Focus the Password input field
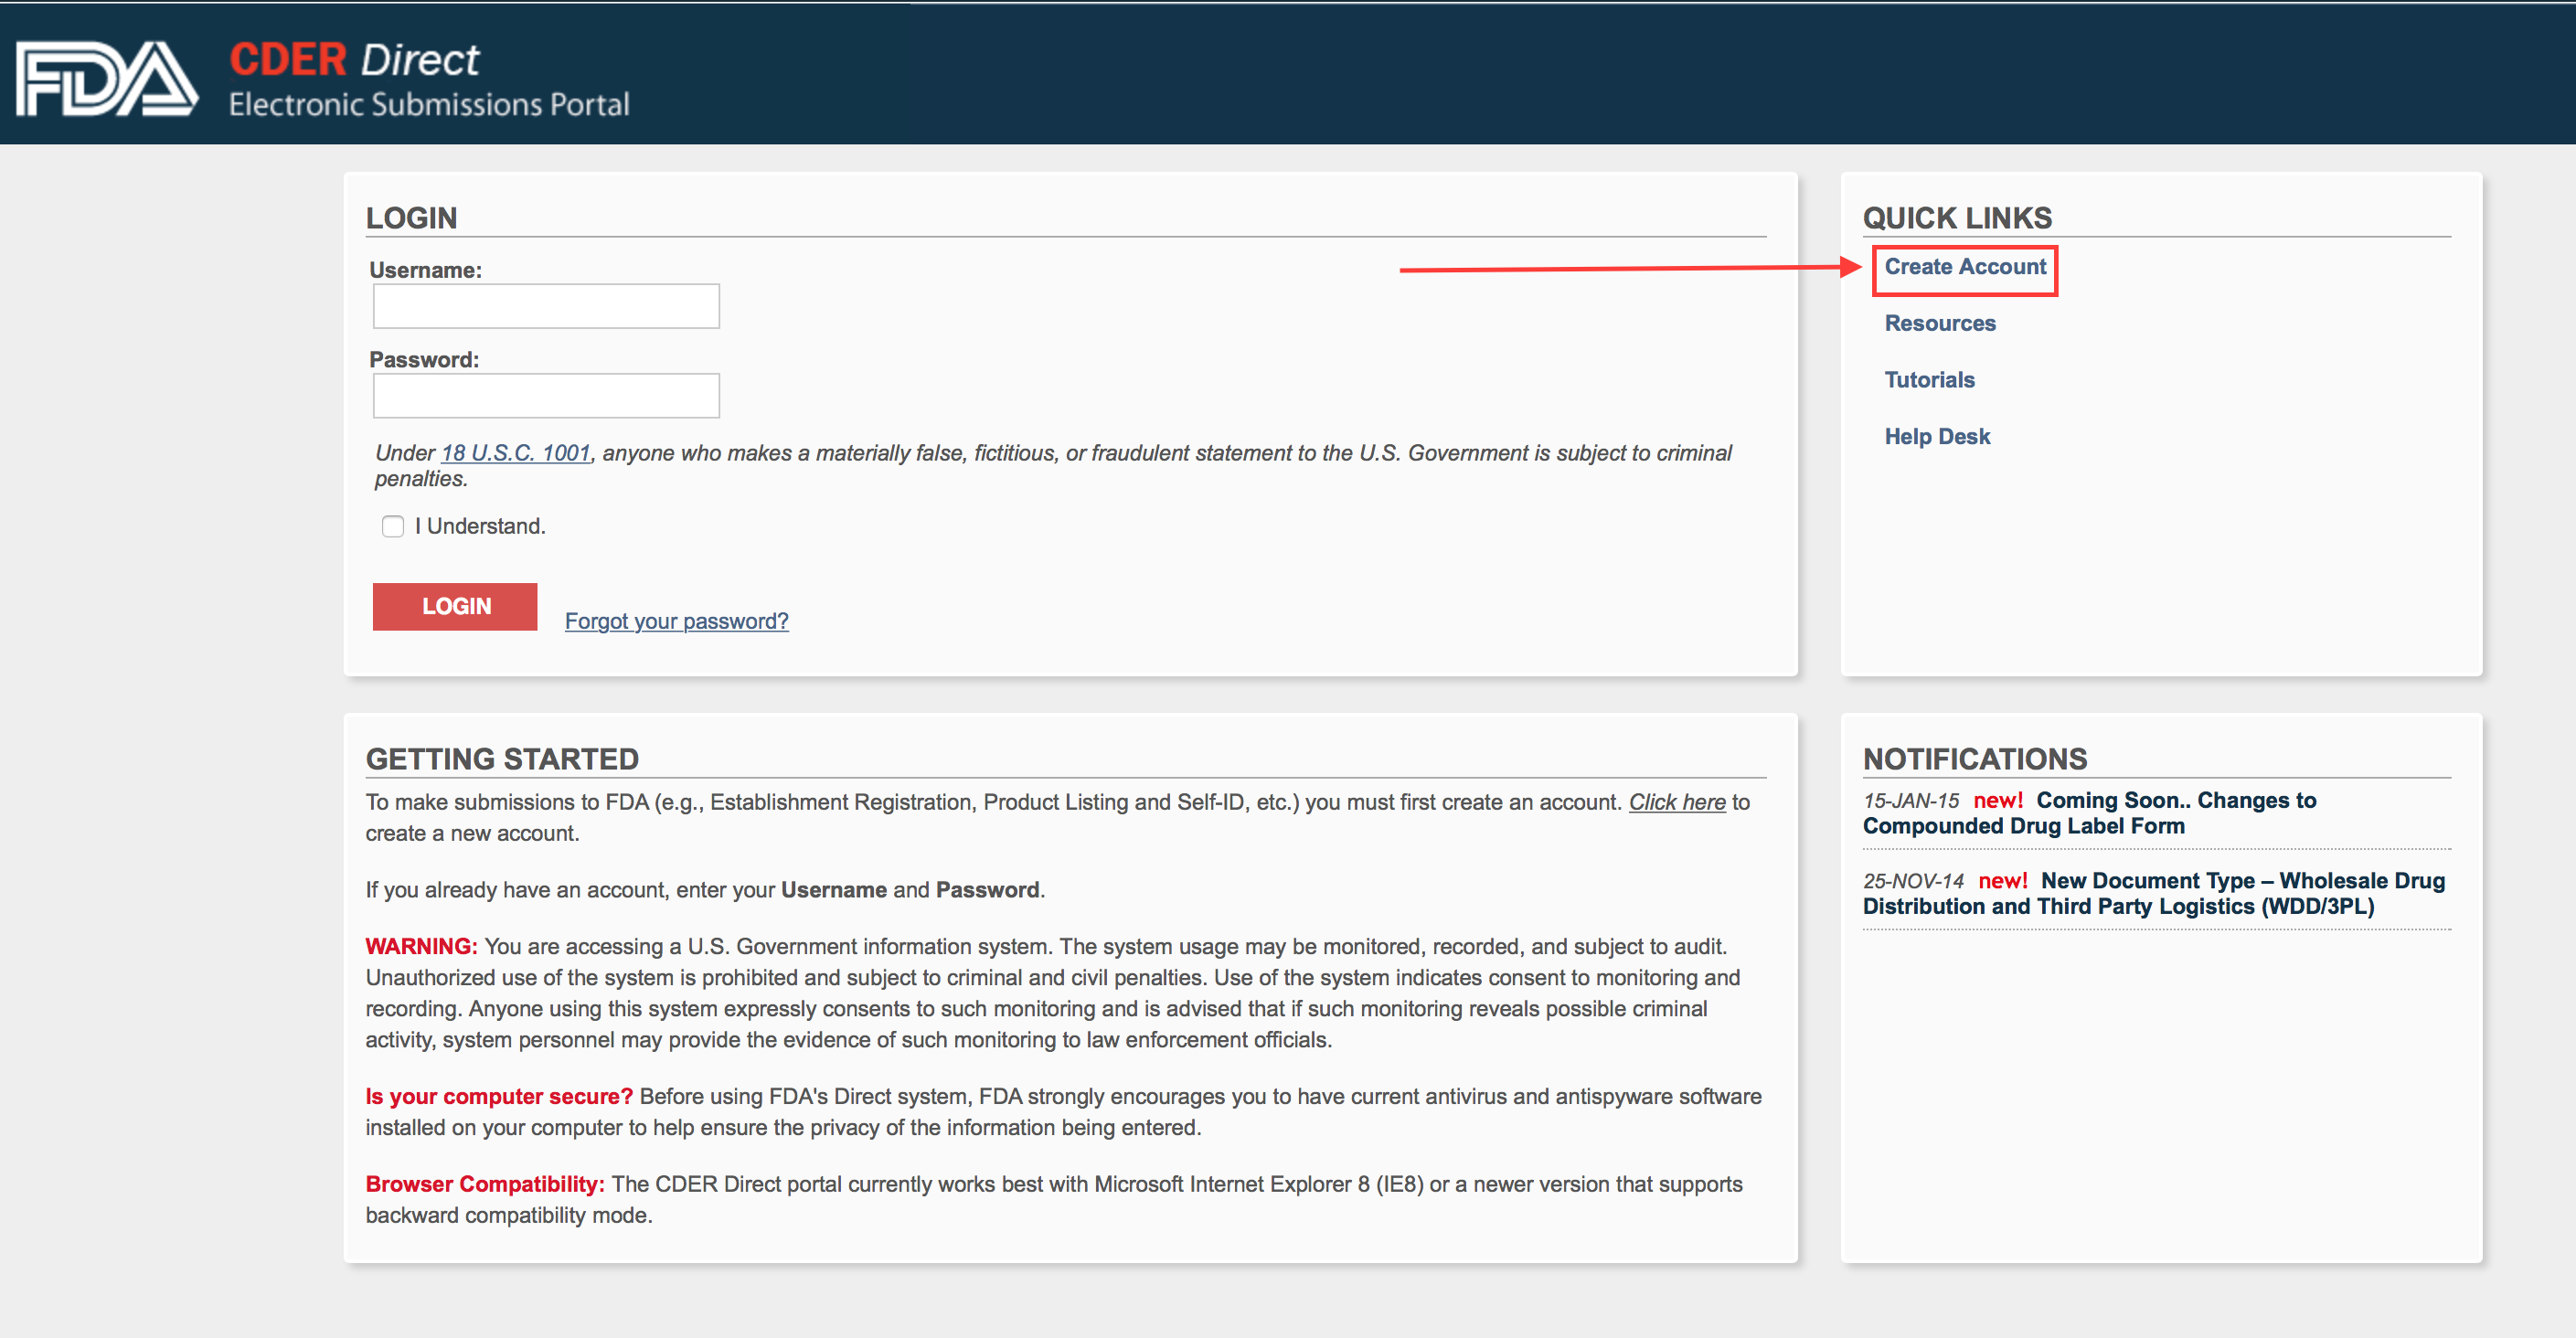The height and width of the screenshot is (1338, 2576). pos(546,395)
